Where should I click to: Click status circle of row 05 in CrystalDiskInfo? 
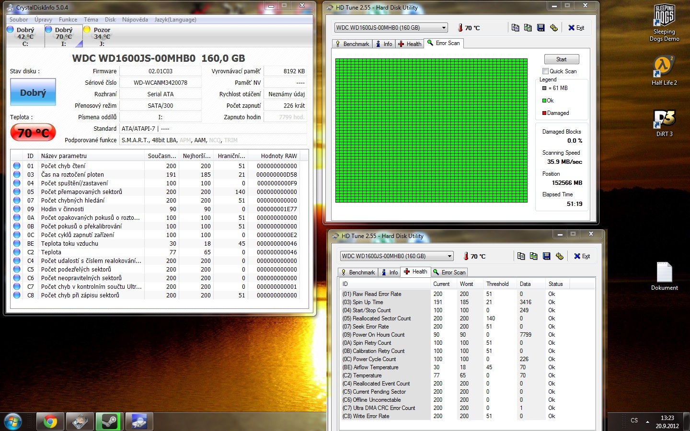pos(17,192)
